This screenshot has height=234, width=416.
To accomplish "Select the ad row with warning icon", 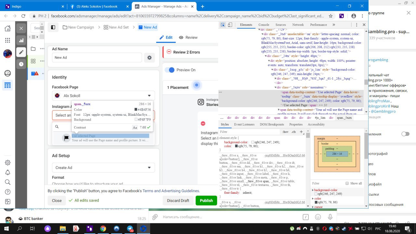I will (35, 73).
